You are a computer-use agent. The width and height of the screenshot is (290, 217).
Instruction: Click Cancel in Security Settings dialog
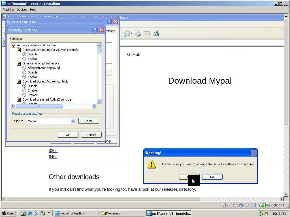[91, 135]
